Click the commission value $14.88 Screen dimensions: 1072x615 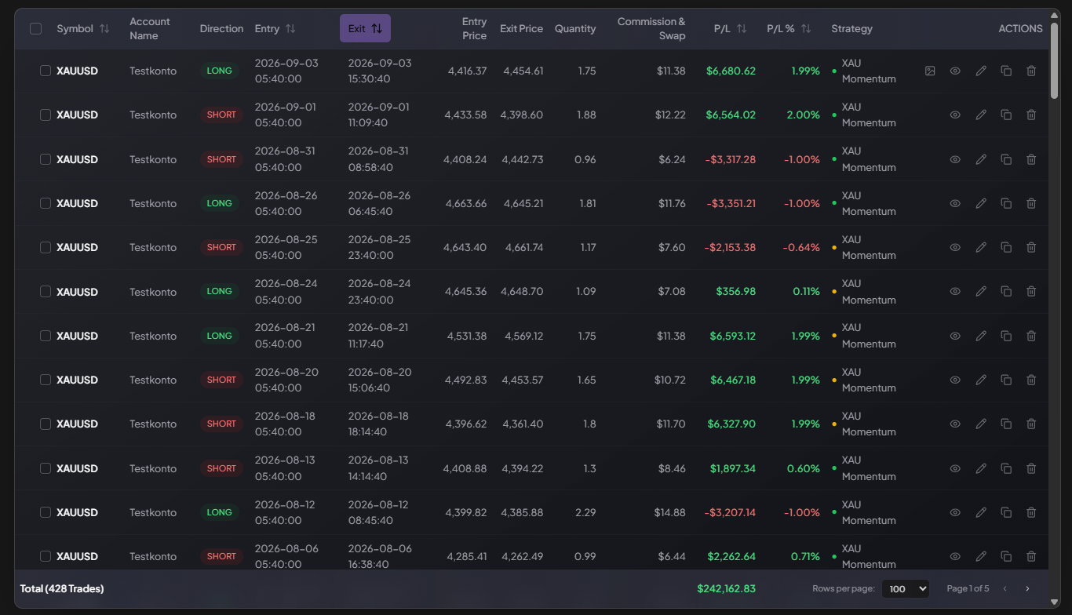point(670,512)
